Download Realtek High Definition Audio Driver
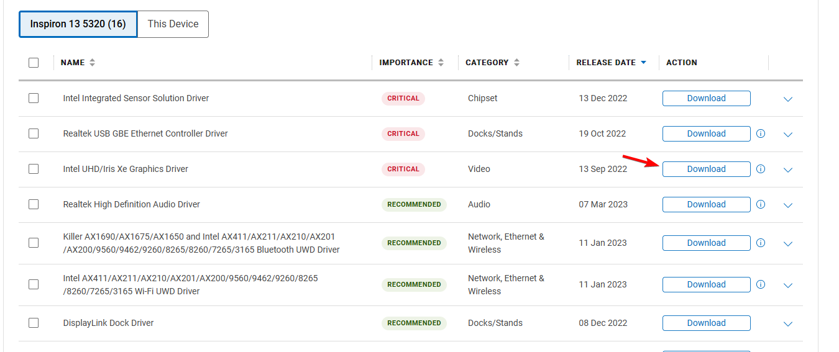The height and width of the screenshot is (352, 839). coord(706,204)
